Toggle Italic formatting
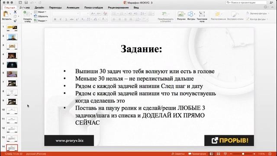 [x=61, y=19]
